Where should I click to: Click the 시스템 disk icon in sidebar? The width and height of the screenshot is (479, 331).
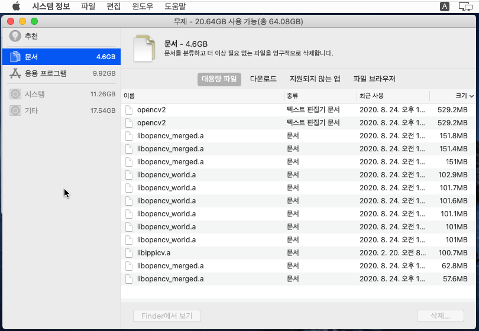15,94
